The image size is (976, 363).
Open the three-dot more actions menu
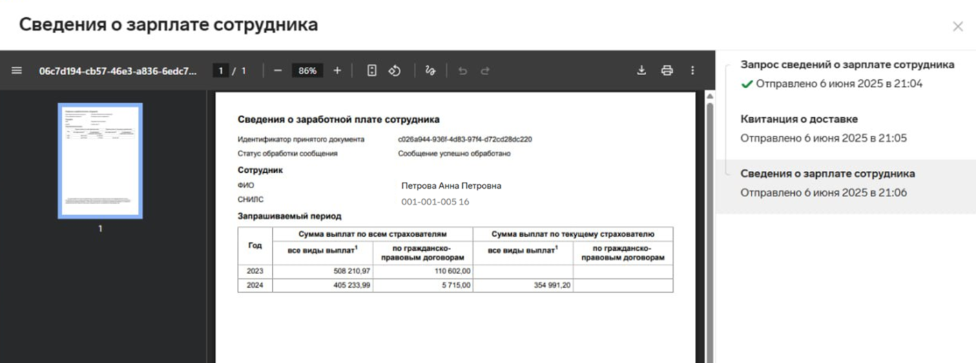coord(692,70)
